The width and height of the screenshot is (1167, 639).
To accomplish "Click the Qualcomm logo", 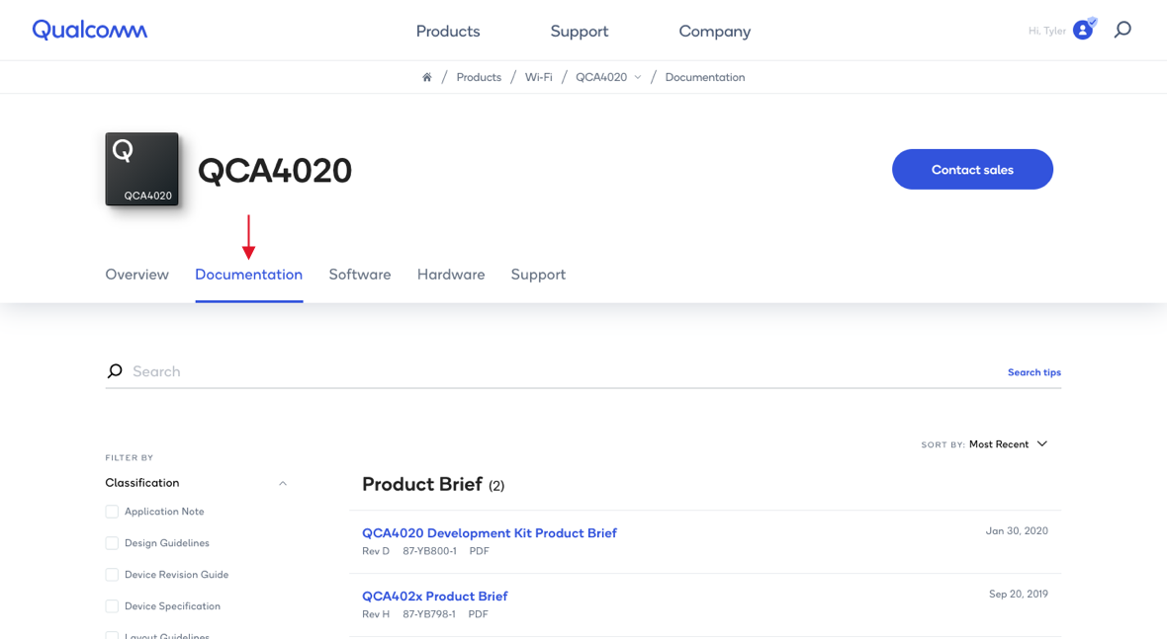I will [x=89, y=30].
